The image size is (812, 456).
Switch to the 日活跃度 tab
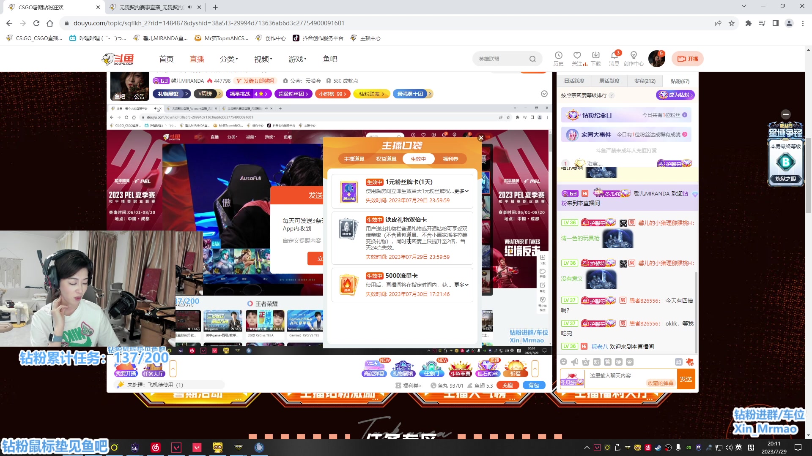pos(574,81)
